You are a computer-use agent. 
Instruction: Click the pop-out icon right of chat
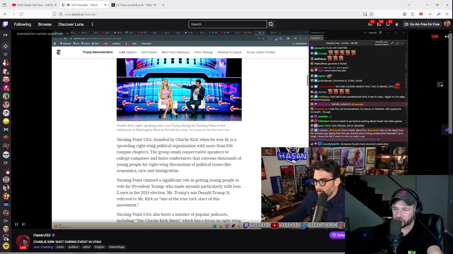pyautogui.click(x=440, y=84)
